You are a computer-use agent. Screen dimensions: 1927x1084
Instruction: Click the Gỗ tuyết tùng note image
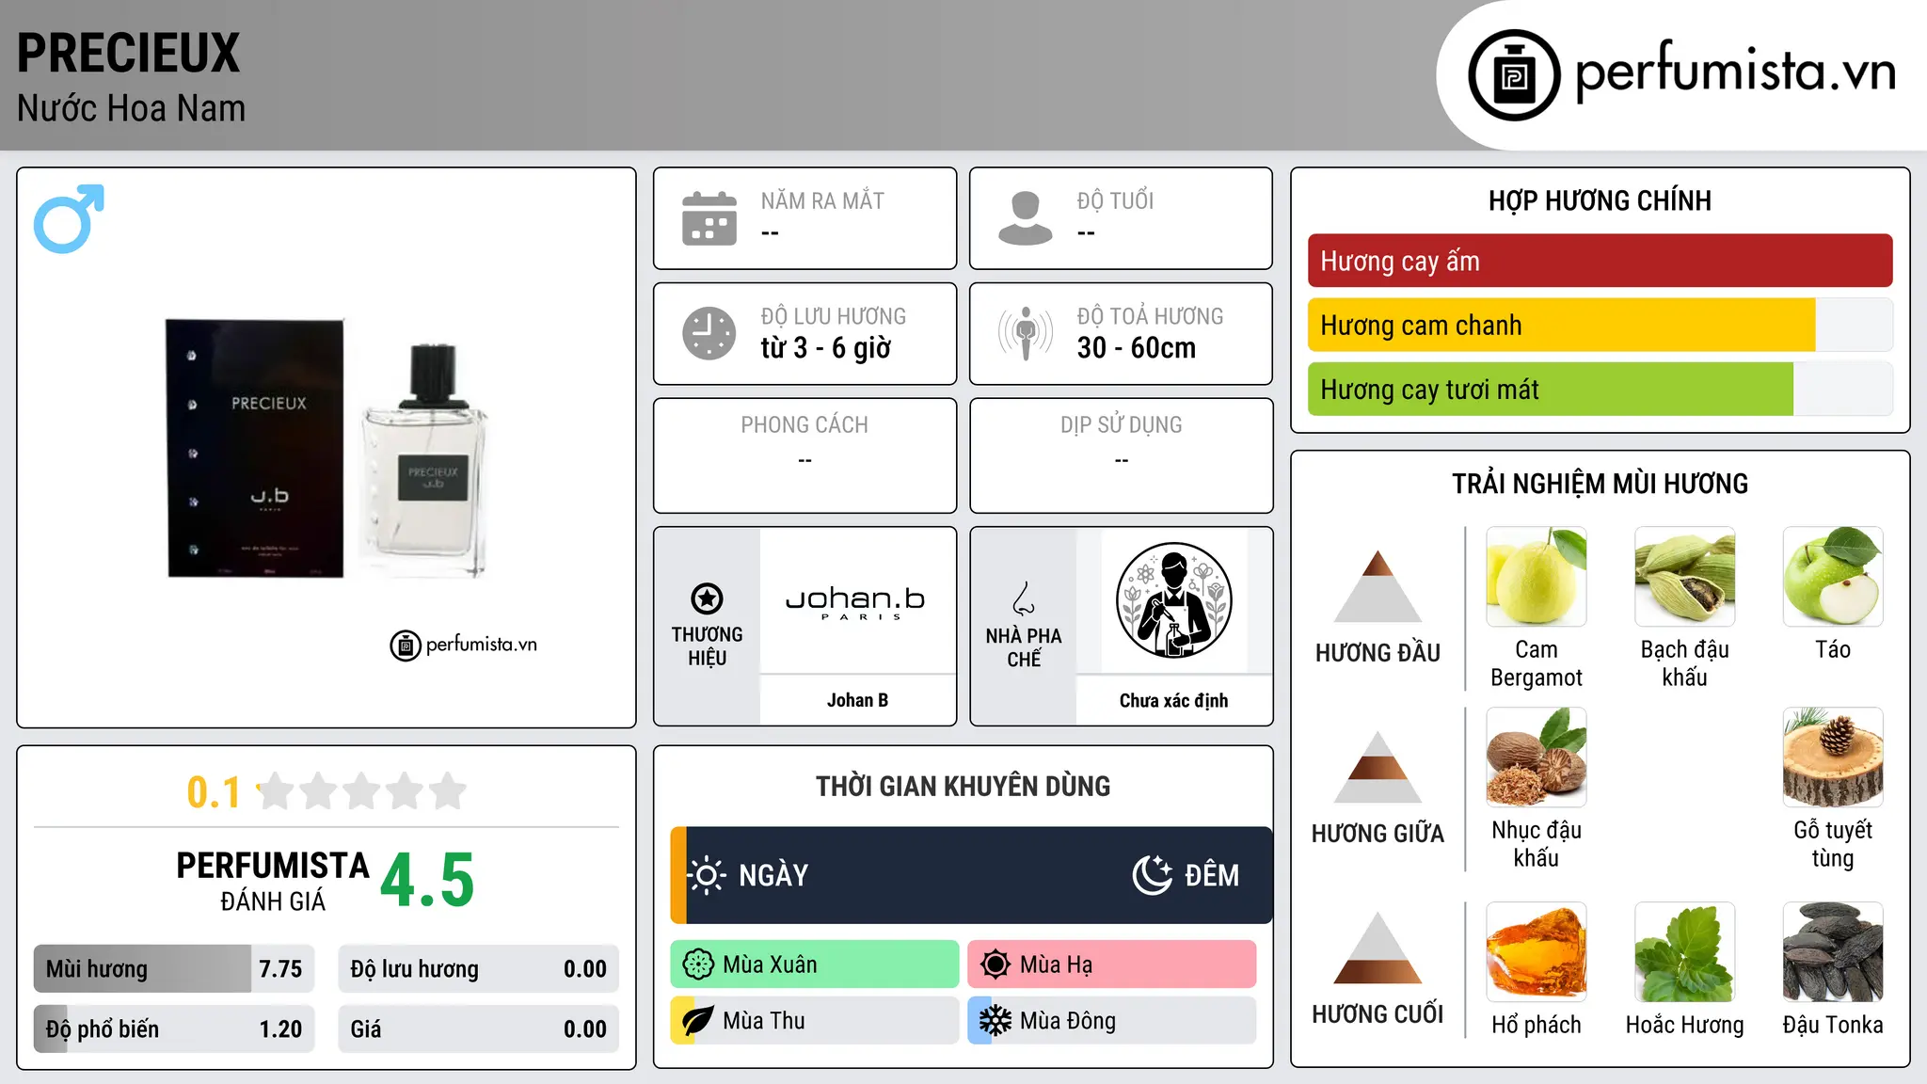click(1833, 757)
